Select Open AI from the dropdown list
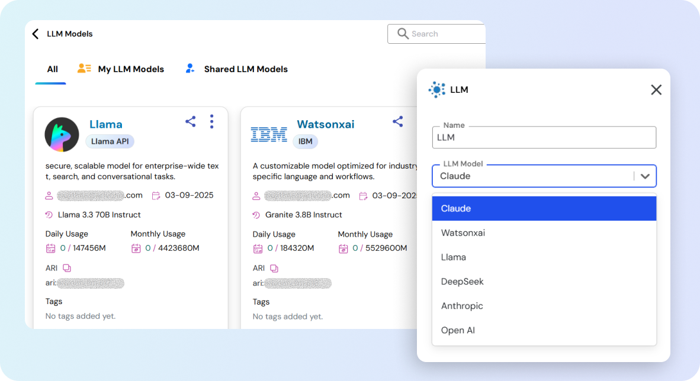The height and width of the screenshot is (381, 700). pyautogui.click(x=544, y=330)
